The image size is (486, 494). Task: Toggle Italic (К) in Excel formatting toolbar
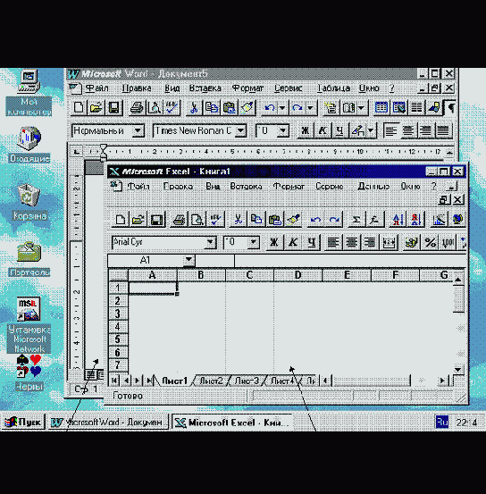point(293,242)
